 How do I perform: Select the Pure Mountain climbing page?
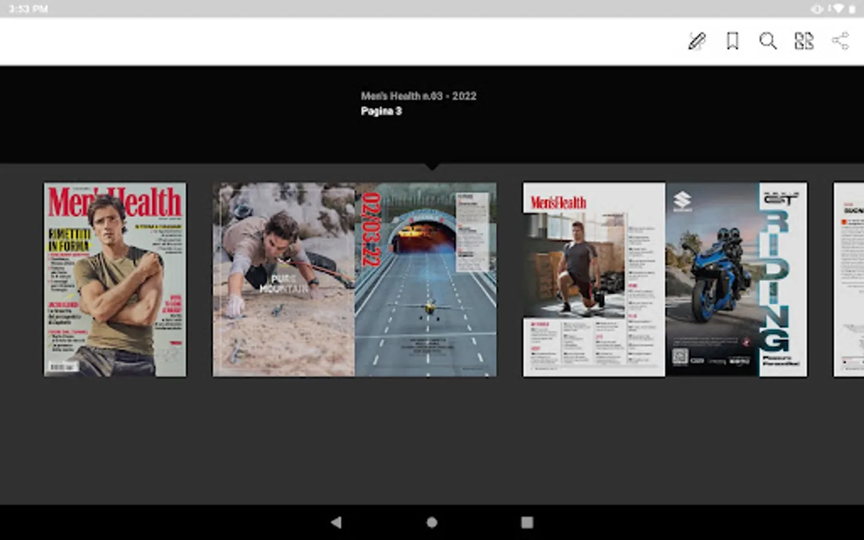[284, 280]
